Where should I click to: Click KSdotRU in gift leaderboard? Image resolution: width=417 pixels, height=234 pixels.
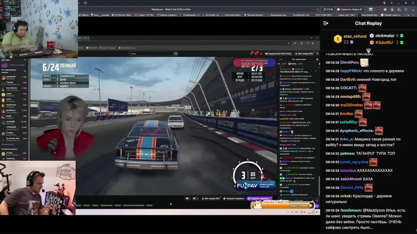tap(384, 43)
